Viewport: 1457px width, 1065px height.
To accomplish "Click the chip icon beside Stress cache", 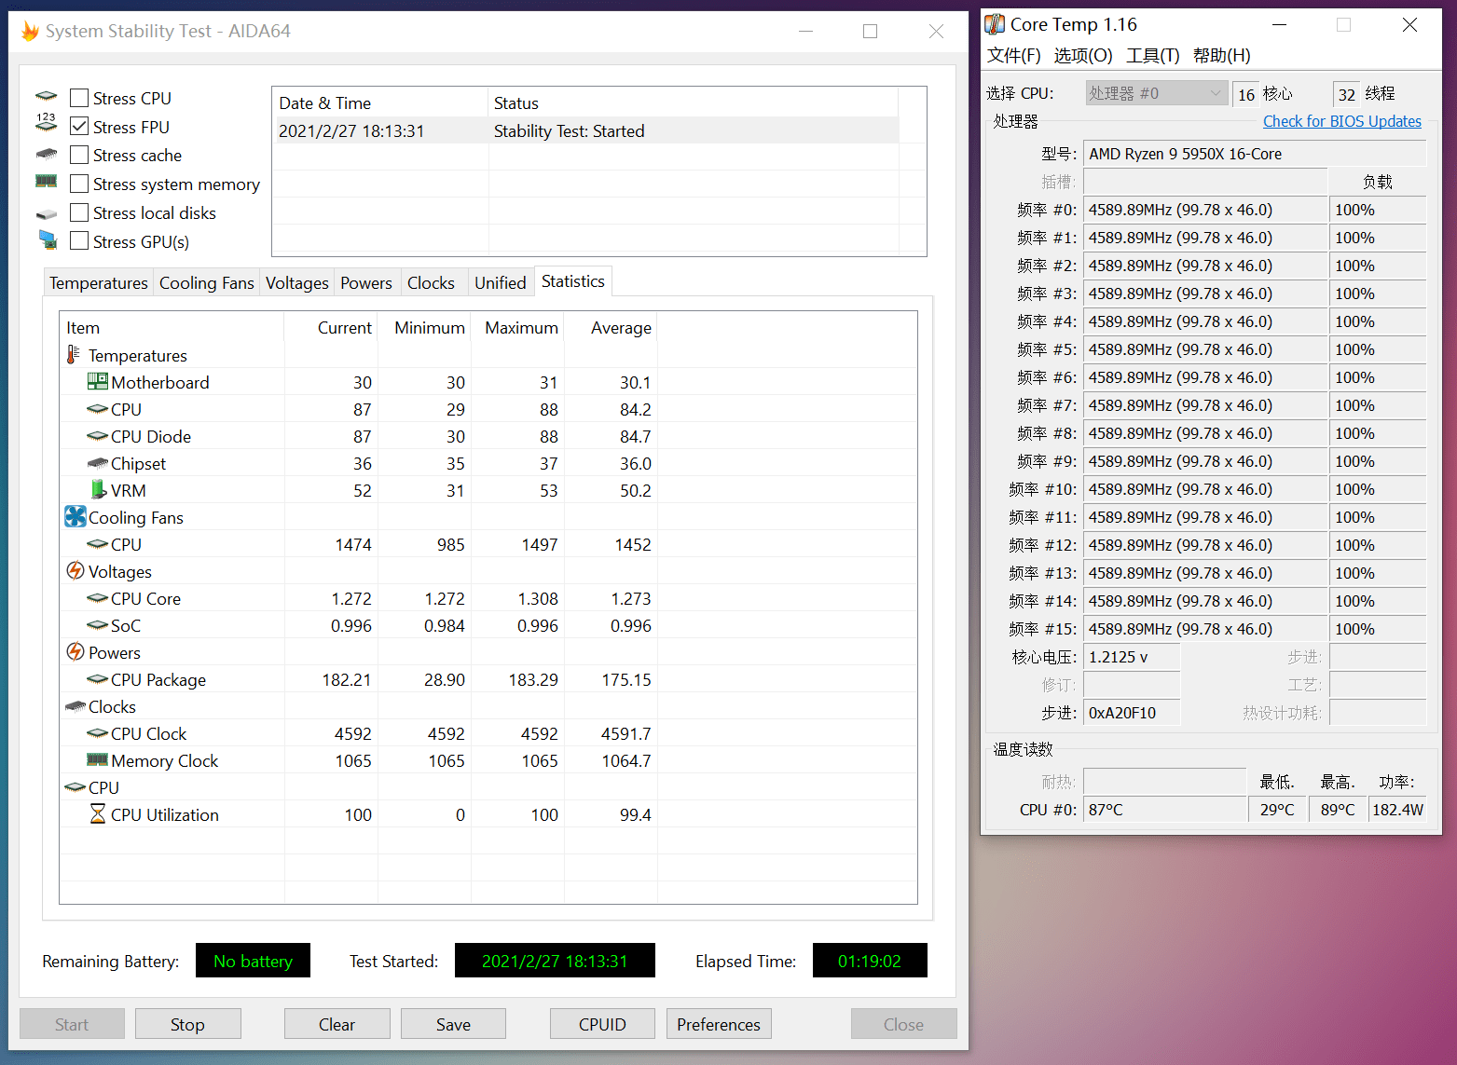I will coord(47,155).
